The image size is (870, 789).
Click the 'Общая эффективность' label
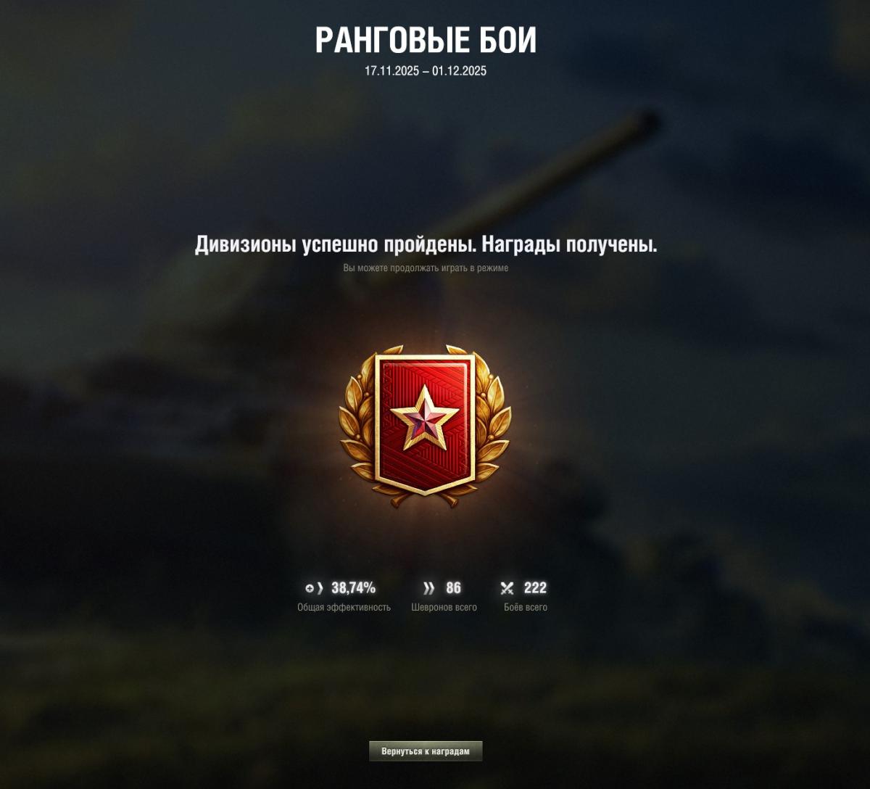pyautogui.click(x=344, y=608)
